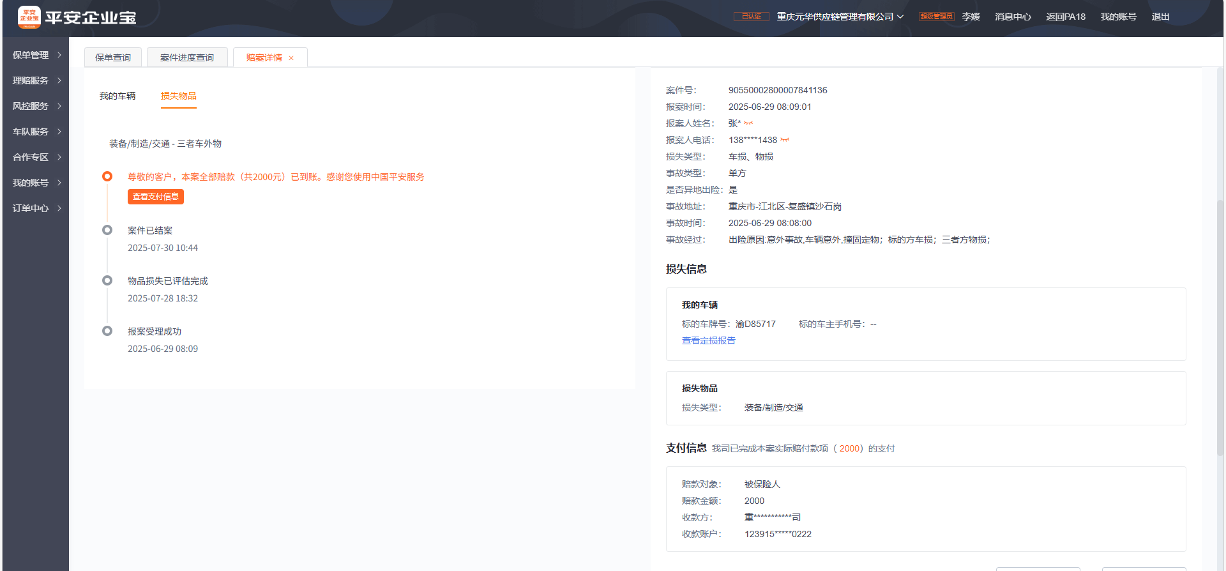Expand 保单管理 in the sidebar
This screenshot has height=571, width=1226.
click(x=36, y=55)
